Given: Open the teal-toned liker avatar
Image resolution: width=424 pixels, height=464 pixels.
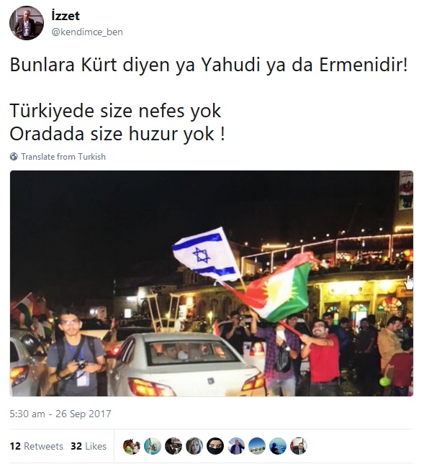Looking at the screenshot, I should [x=153, y=446].
